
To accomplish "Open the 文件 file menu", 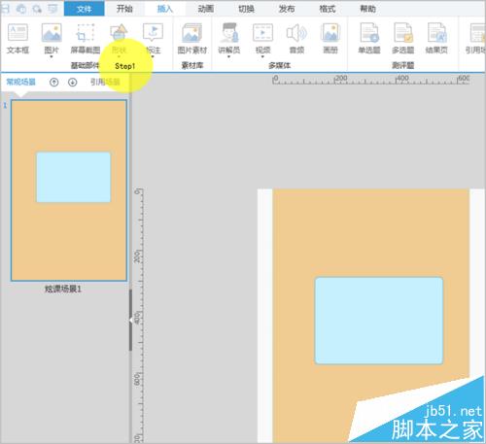I will [x=85, y=9].
